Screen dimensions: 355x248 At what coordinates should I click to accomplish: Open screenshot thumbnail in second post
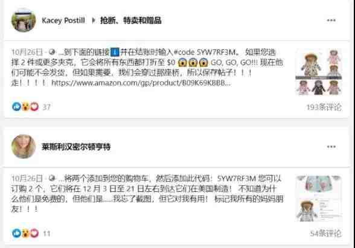click(x=319, y=199)
